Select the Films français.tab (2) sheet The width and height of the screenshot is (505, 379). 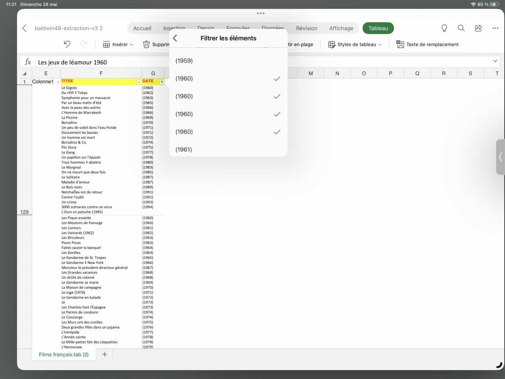click(64, 354)
